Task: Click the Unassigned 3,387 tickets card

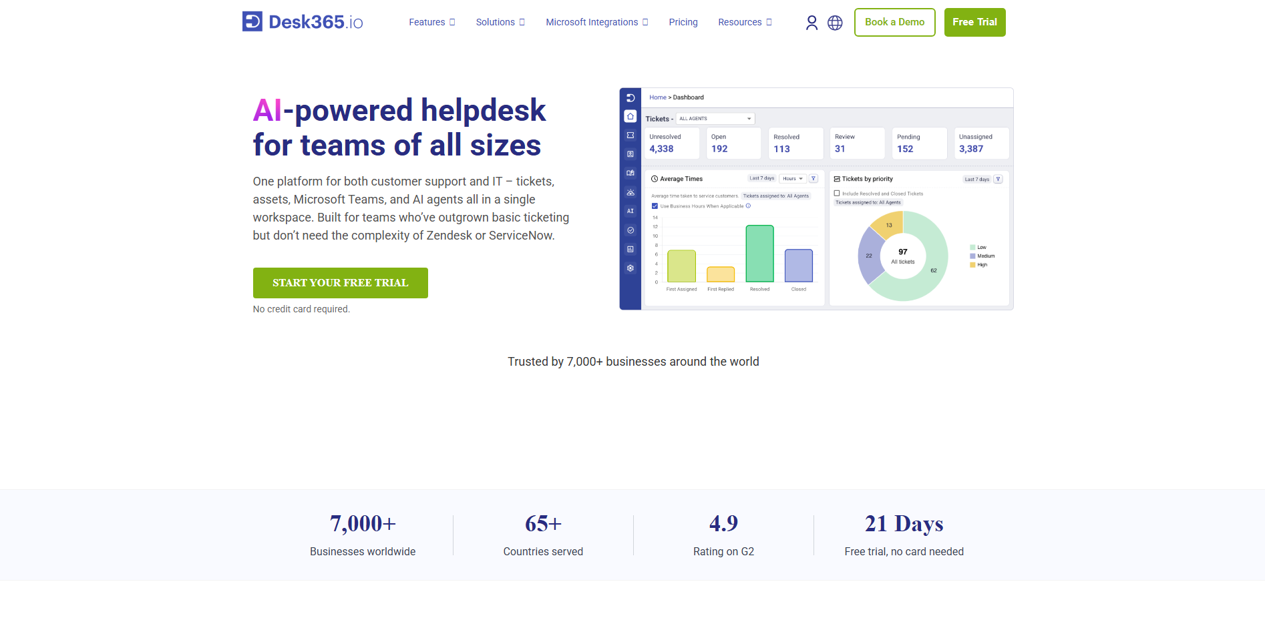Action: (x=982, y=143)
